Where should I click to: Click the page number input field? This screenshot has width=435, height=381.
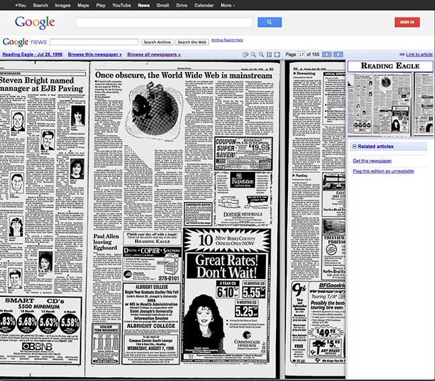(x=302, y=54)
